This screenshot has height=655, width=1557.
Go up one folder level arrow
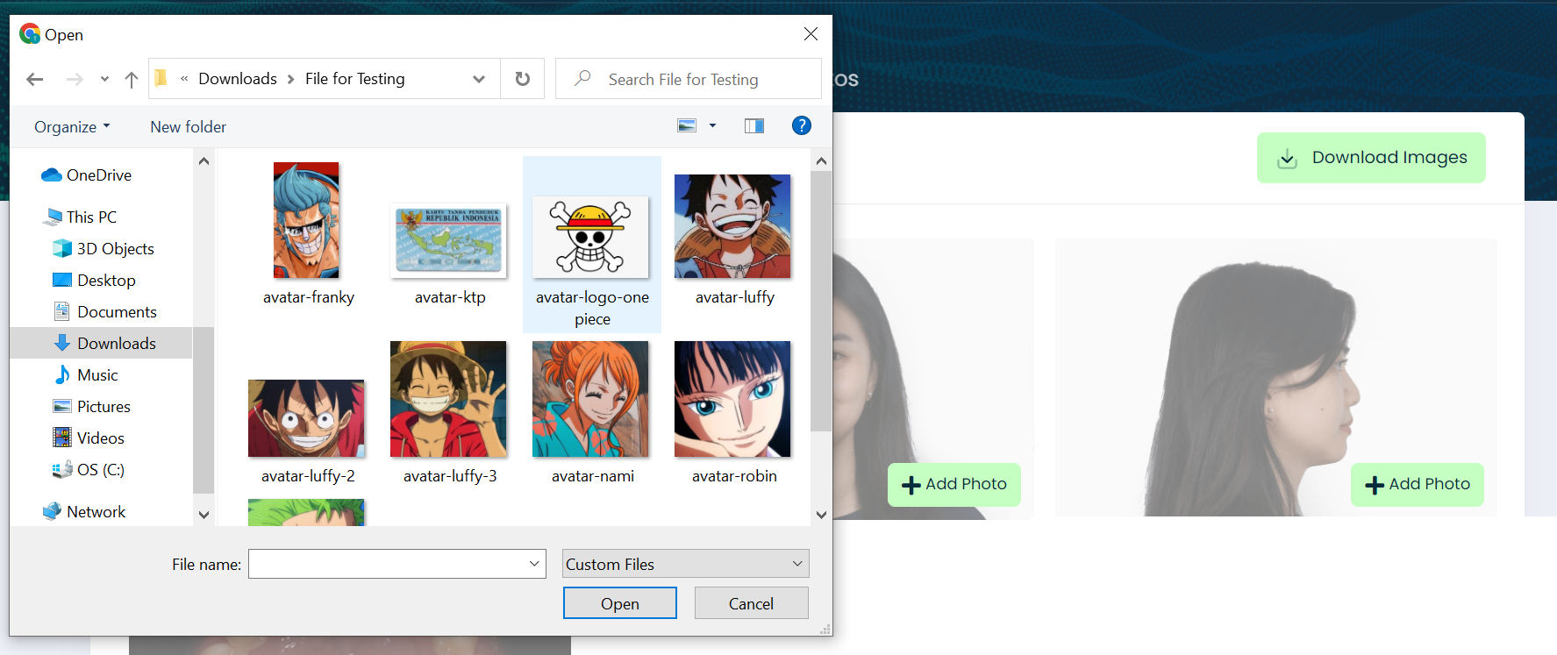point(132,80)
